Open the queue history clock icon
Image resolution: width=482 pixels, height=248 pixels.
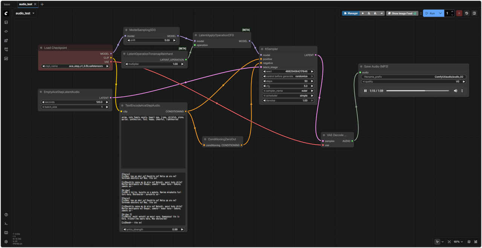tap(467, 13)
